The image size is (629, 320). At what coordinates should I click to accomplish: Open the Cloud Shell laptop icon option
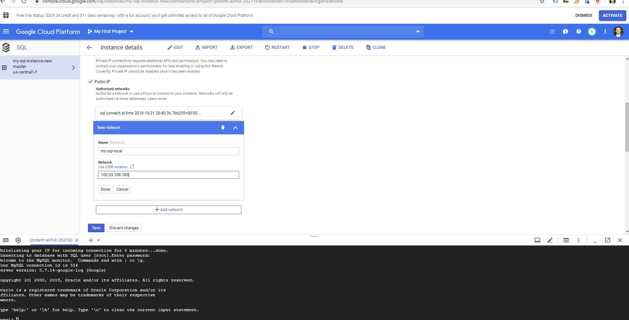tap(537, 240)
